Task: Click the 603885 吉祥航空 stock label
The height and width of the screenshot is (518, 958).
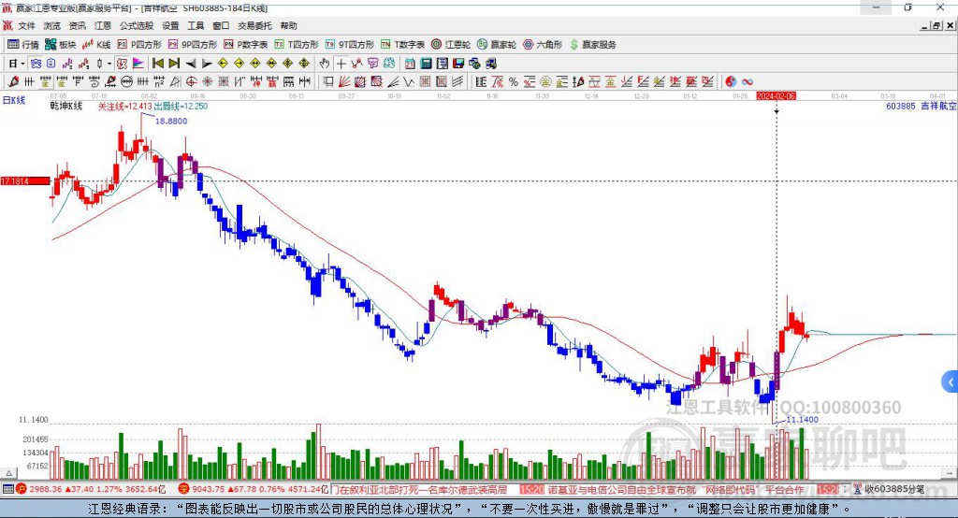Action: pos(921,107)
